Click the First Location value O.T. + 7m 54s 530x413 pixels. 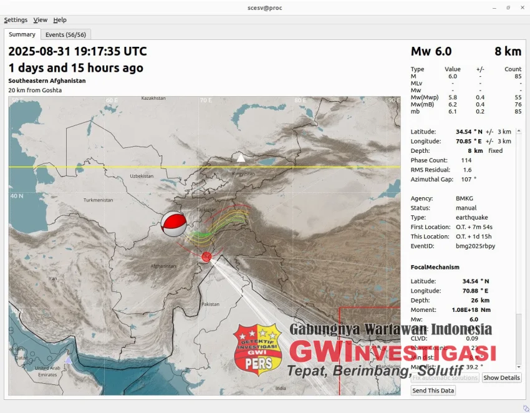pos(474,227)
